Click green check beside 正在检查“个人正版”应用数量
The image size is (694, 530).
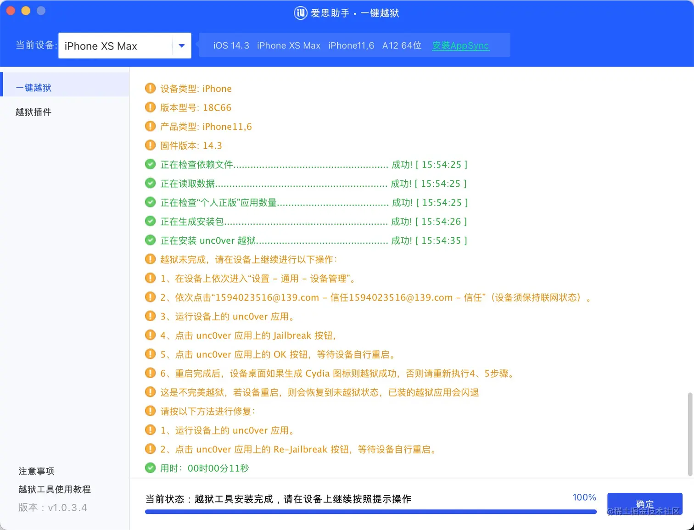(150, 202)
